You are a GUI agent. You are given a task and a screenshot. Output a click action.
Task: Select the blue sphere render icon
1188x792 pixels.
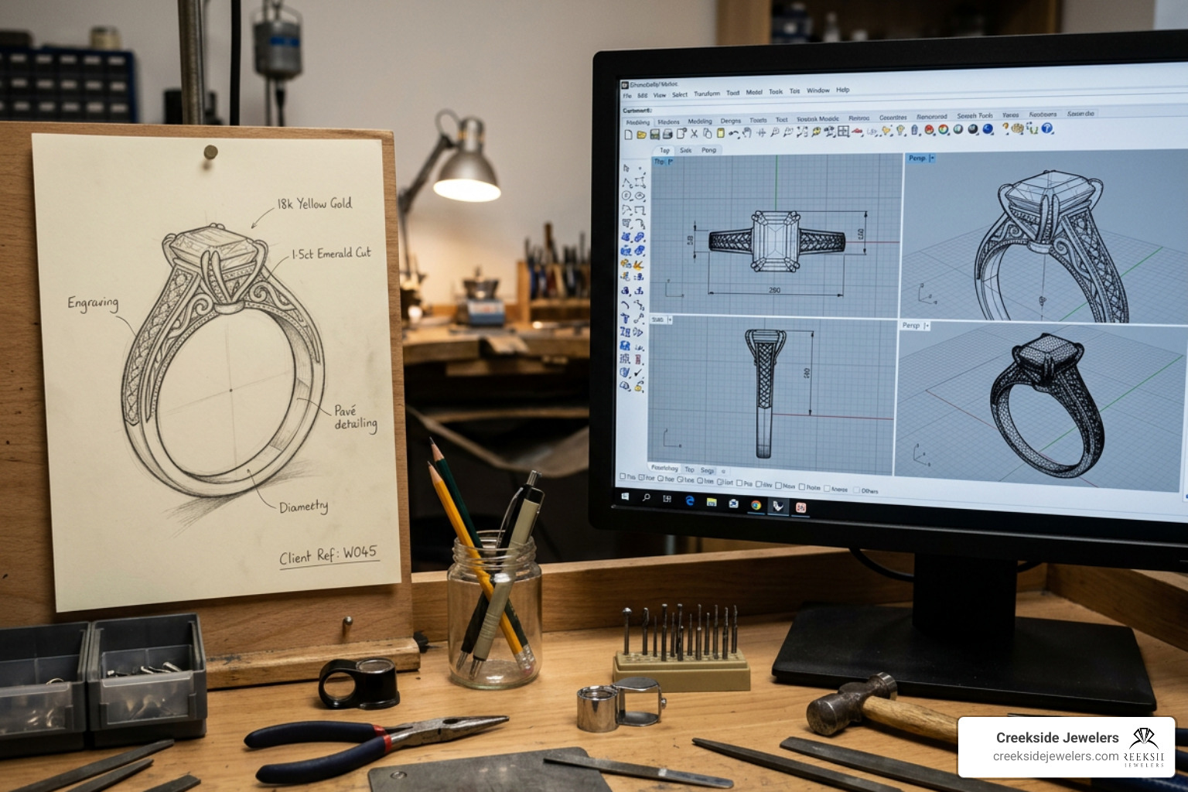[x=988, y=129]
